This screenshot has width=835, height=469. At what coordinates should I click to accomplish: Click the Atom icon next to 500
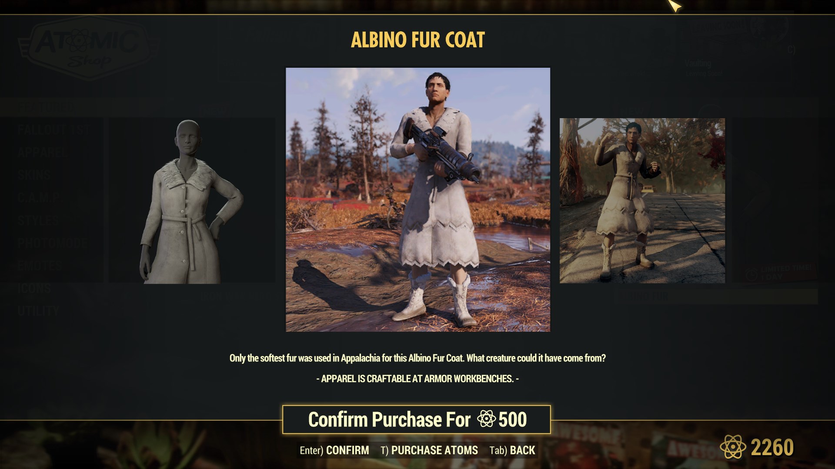click(x=486, y=419)
